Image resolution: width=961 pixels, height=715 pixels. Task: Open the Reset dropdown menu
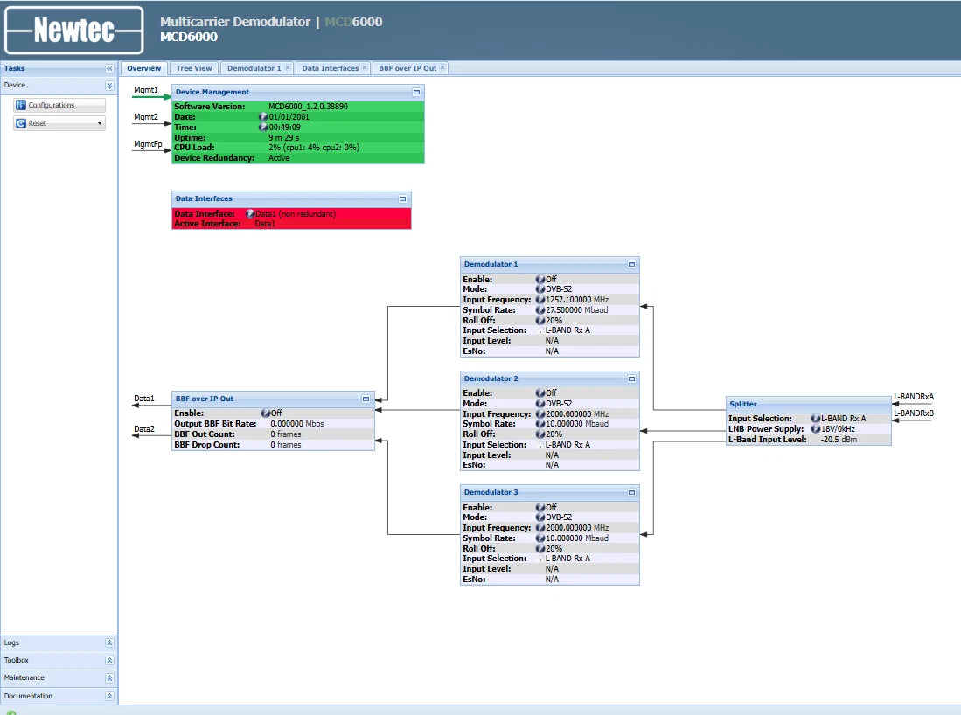(59, 123)
